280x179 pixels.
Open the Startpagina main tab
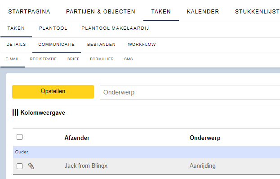coord(29,12)
